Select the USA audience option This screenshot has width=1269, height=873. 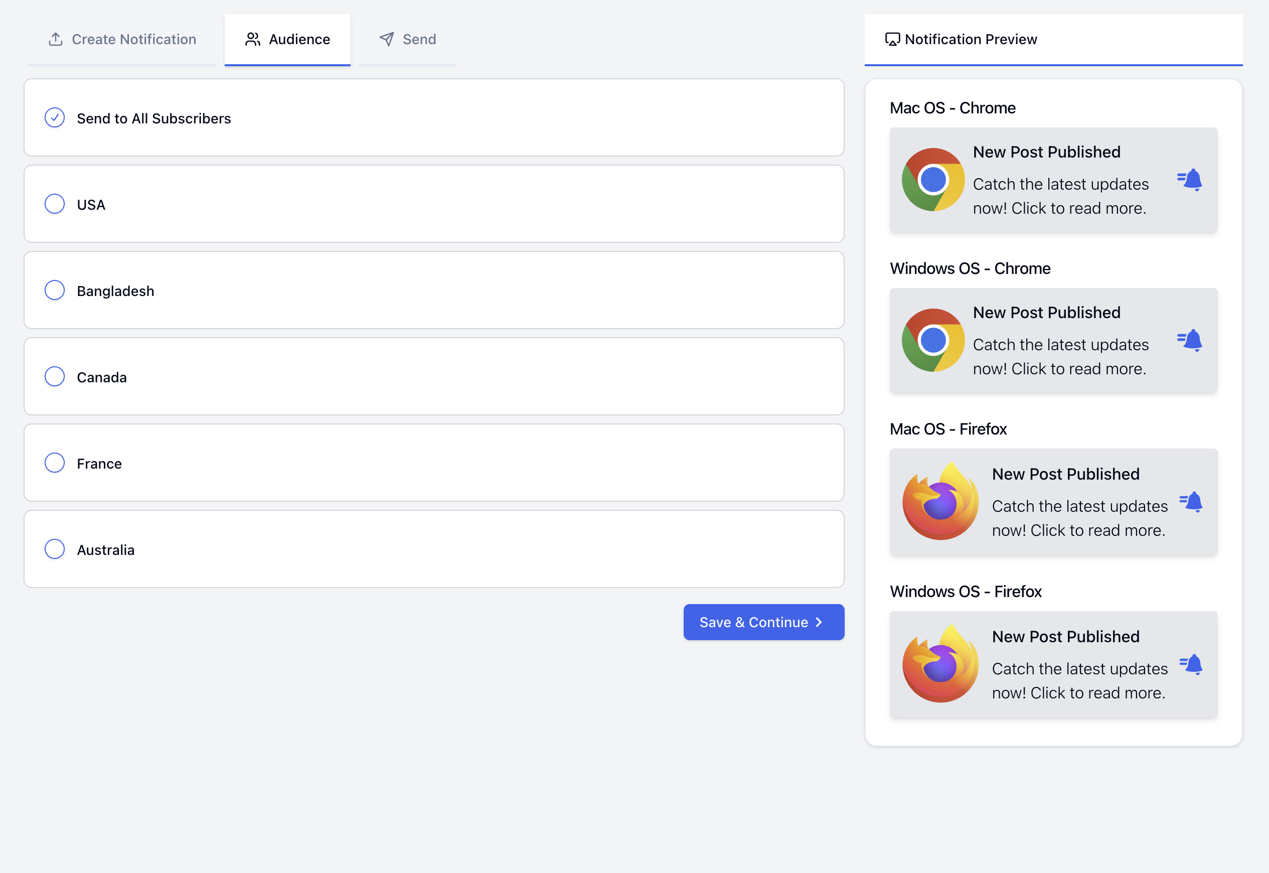point(54,204)
